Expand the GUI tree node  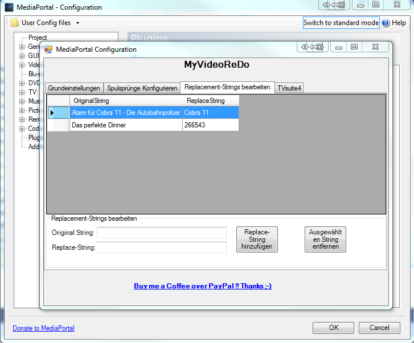click(22, 56)
